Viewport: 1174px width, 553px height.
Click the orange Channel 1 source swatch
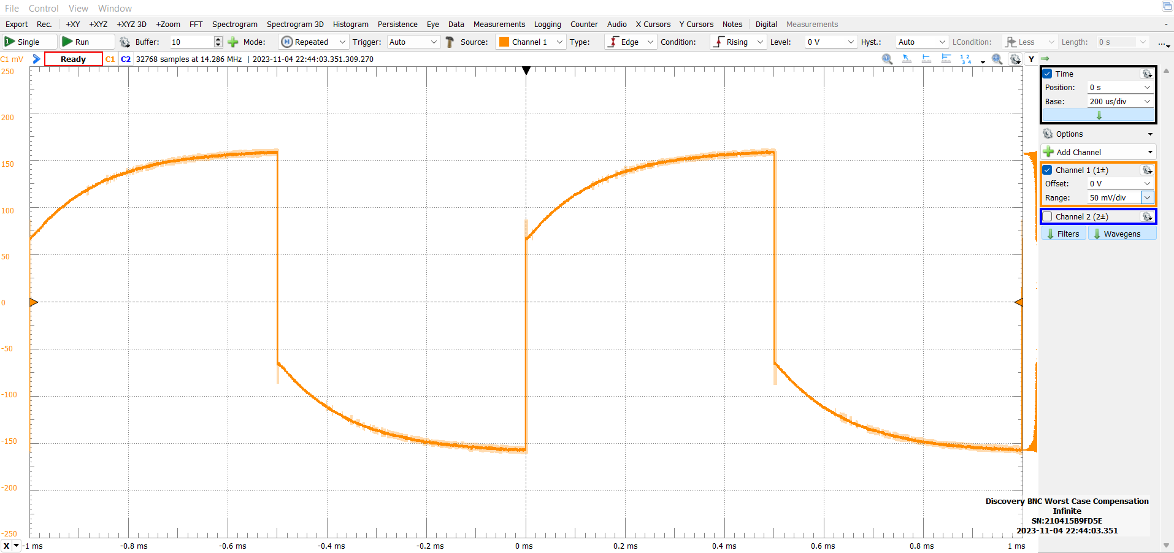click(x=504, y=42)
